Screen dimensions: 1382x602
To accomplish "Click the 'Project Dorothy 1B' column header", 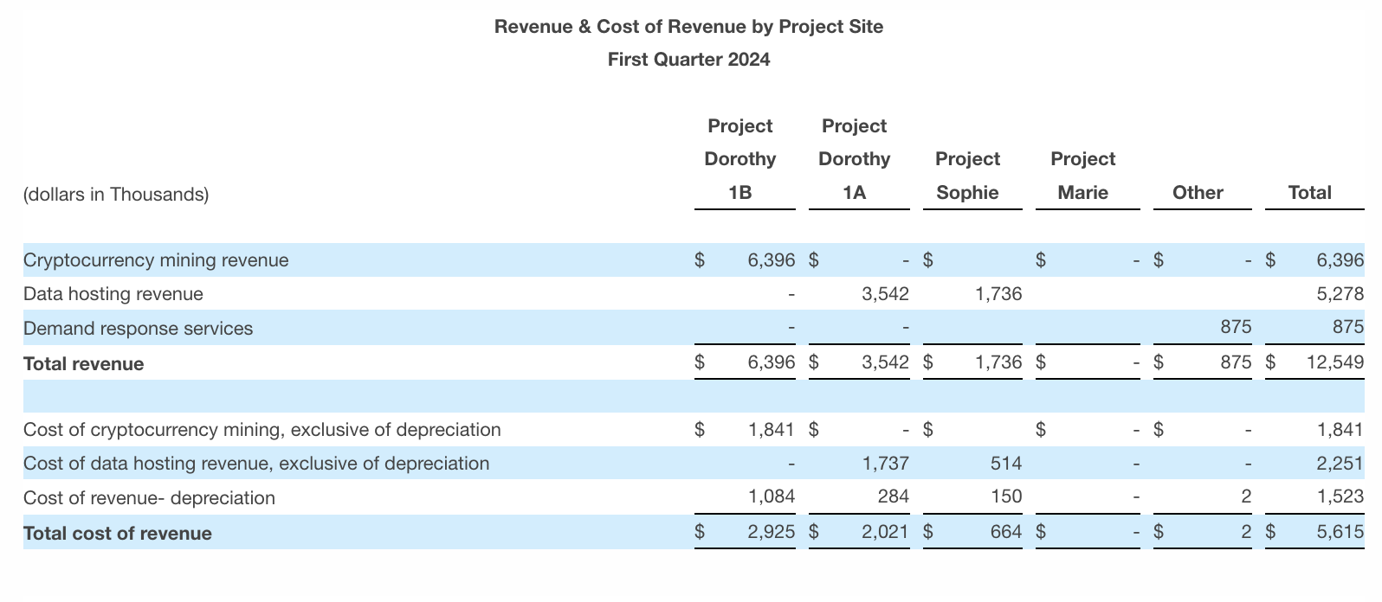I will coord(739,159).
